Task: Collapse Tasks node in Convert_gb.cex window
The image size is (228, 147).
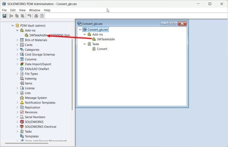Action: pos(85,44)
